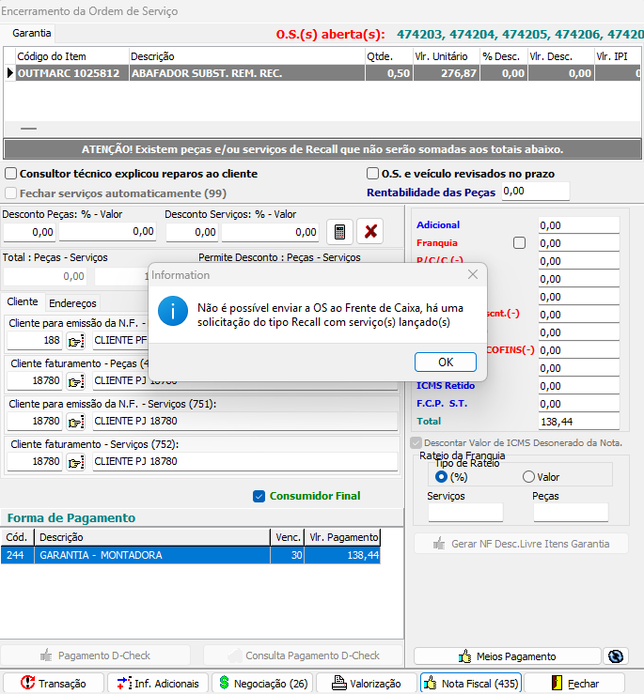This screenshot has height=694, width=644.
Task: Click the Venc. column header
Action: point(287,537)
